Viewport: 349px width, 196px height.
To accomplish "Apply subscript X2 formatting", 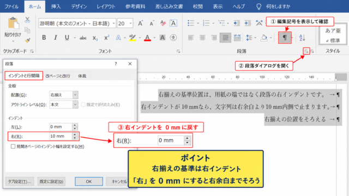I will pyautogui.click(x=95, y=38).
